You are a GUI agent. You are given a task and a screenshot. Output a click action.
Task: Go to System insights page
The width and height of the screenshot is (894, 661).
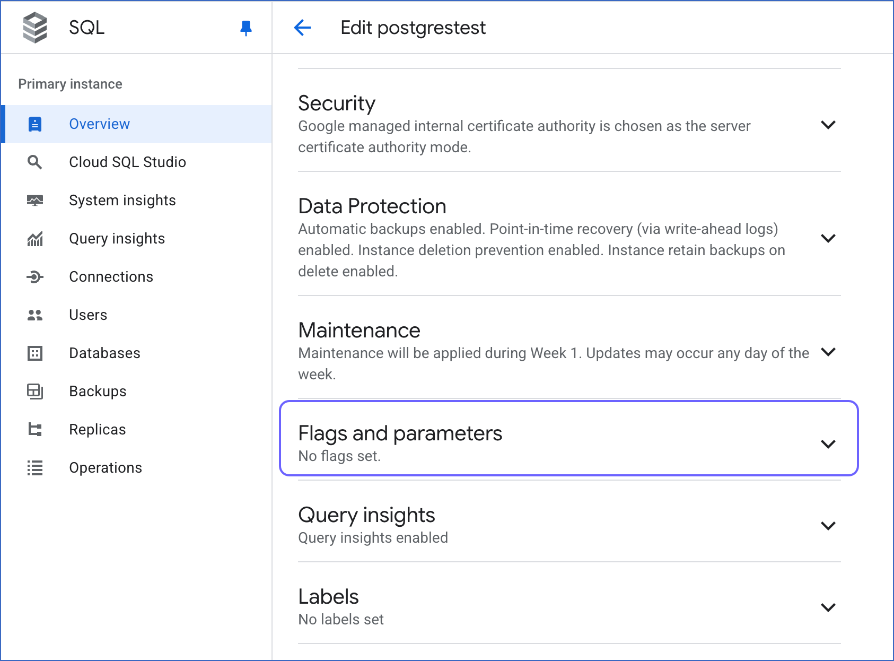(x=136, y=201)
